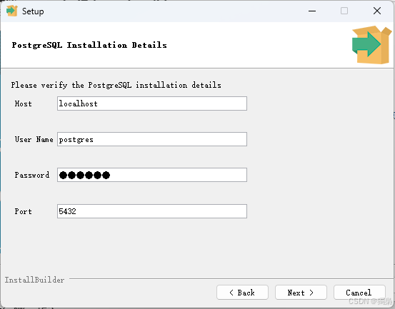This screenshot has width=395, height=309.
Task: Proceed with the Next button
Action: 301,293
